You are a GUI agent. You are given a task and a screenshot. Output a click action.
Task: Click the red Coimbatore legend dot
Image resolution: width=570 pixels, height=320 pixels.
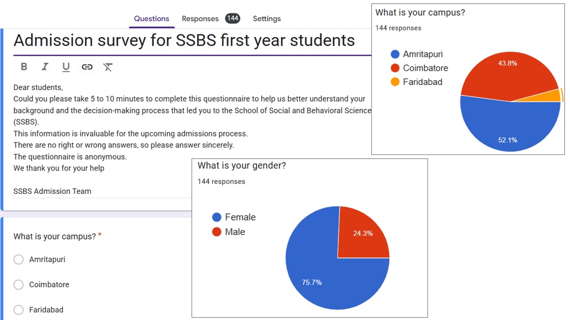pyautogui.click(x=395, y=68)
